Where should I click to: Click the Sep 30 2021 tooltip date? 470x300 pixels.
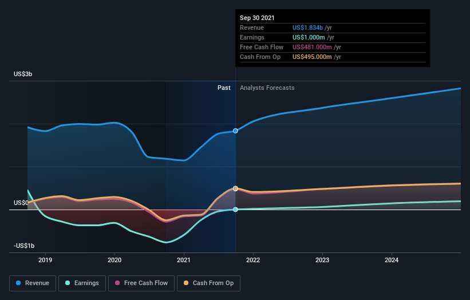pos(257,18)
